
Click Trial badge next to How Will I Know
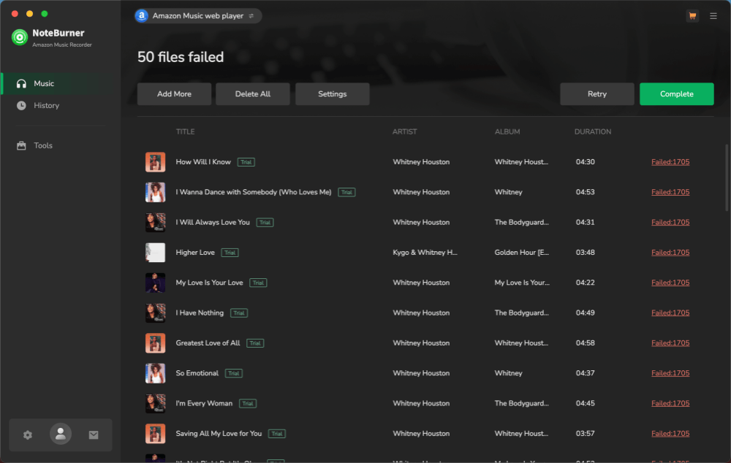click(x=246, y=162)
